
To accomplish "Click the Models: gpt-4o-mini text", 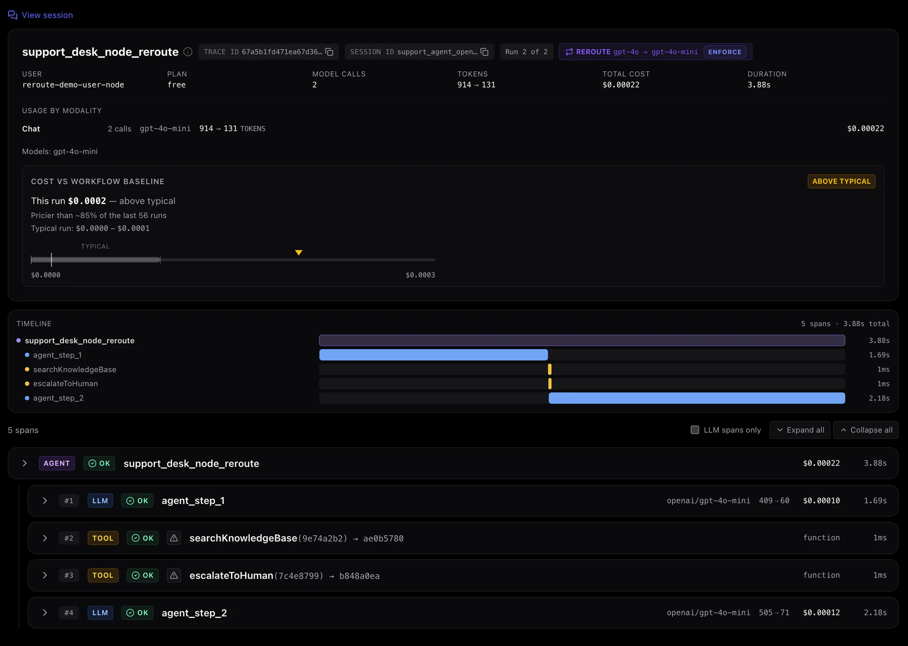I will [60, 151].
